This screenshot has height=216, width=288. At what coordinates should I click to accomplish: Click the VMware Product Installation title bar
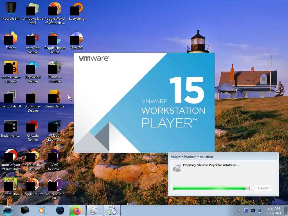(223, 157)
